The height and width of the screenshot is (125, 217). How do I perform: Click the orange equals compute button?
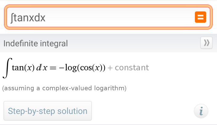[x=200, y=17]
